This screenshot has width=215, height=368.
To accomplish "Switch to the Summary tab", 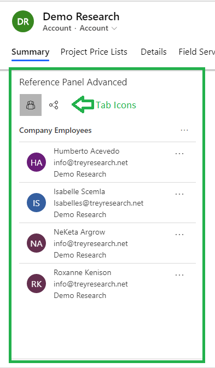I will 31,52.
